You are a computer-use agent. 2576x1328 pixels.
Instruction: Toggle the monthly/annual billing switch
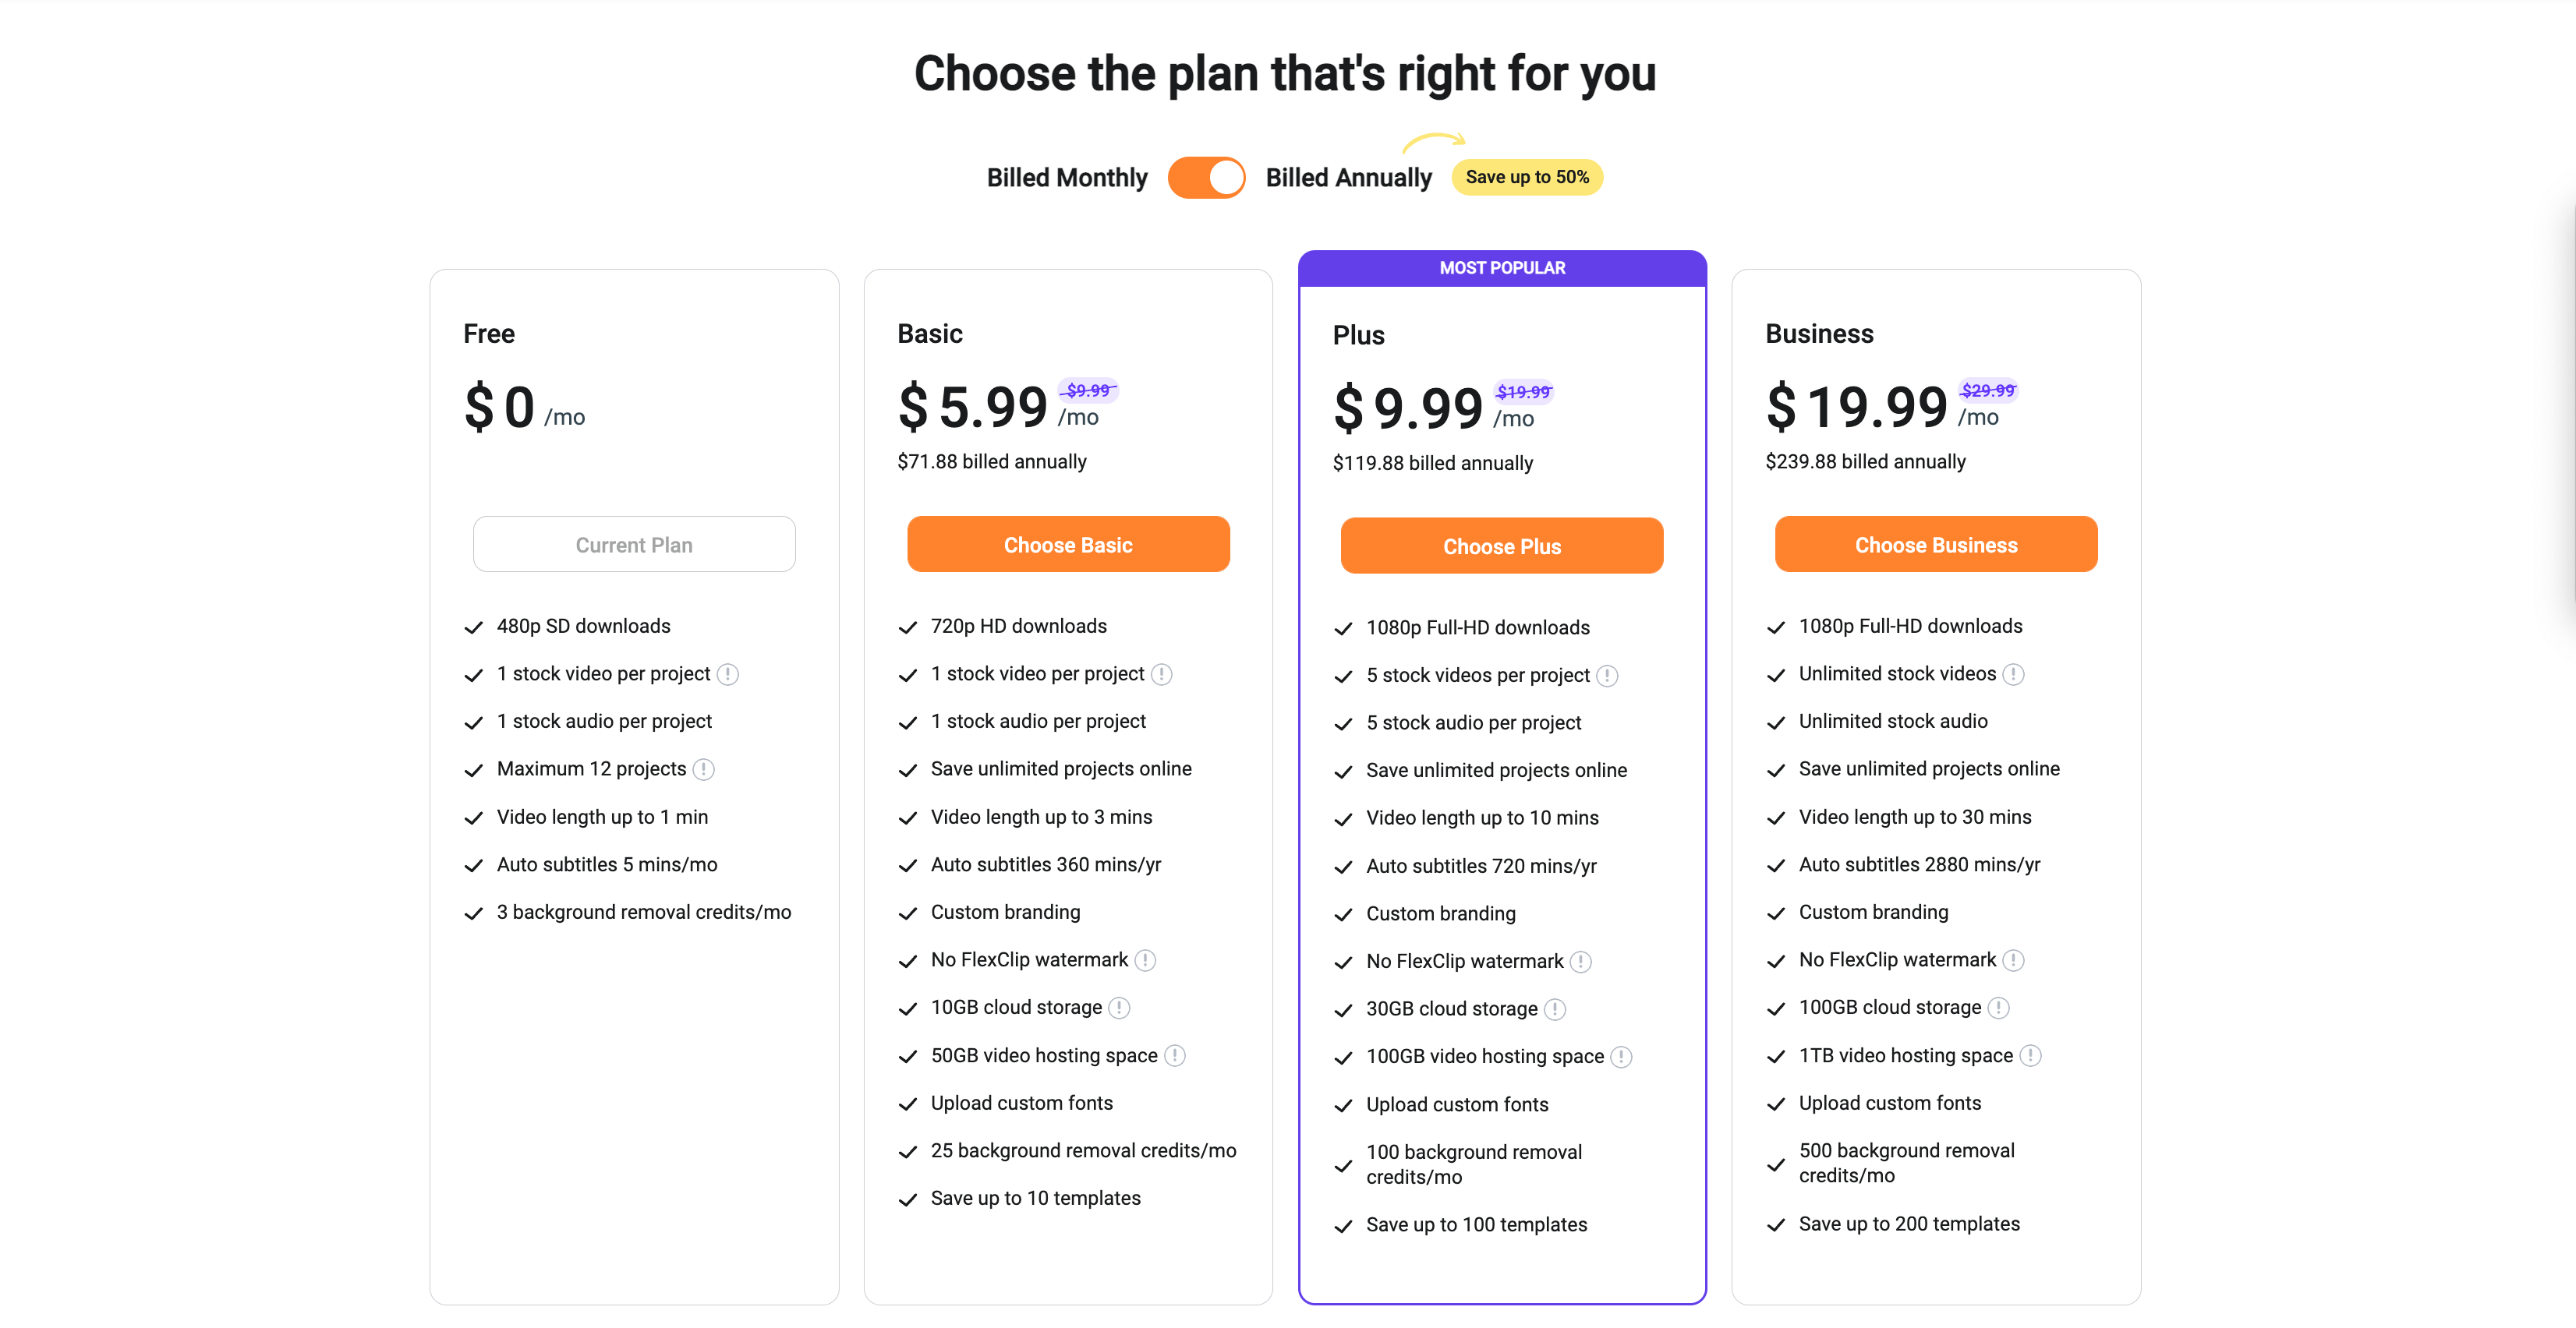(1206, 178)
